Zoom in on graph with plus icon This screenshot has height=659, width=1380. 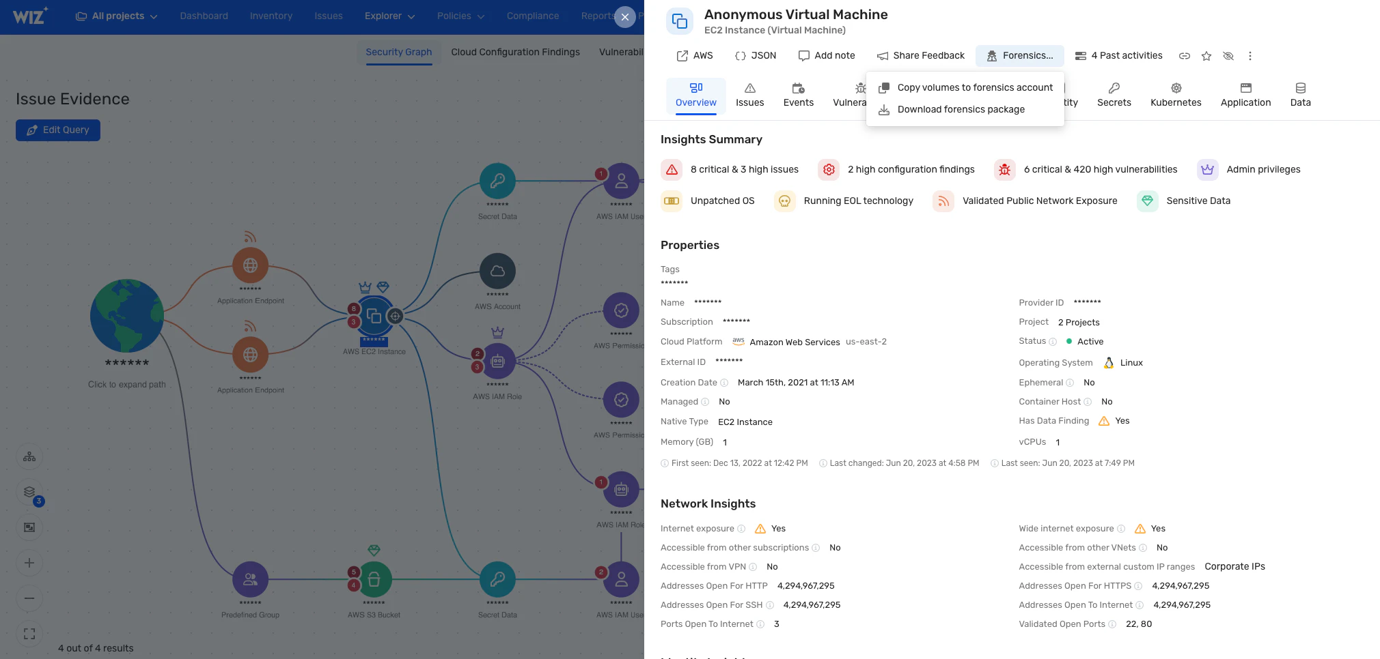coord(29,563)
